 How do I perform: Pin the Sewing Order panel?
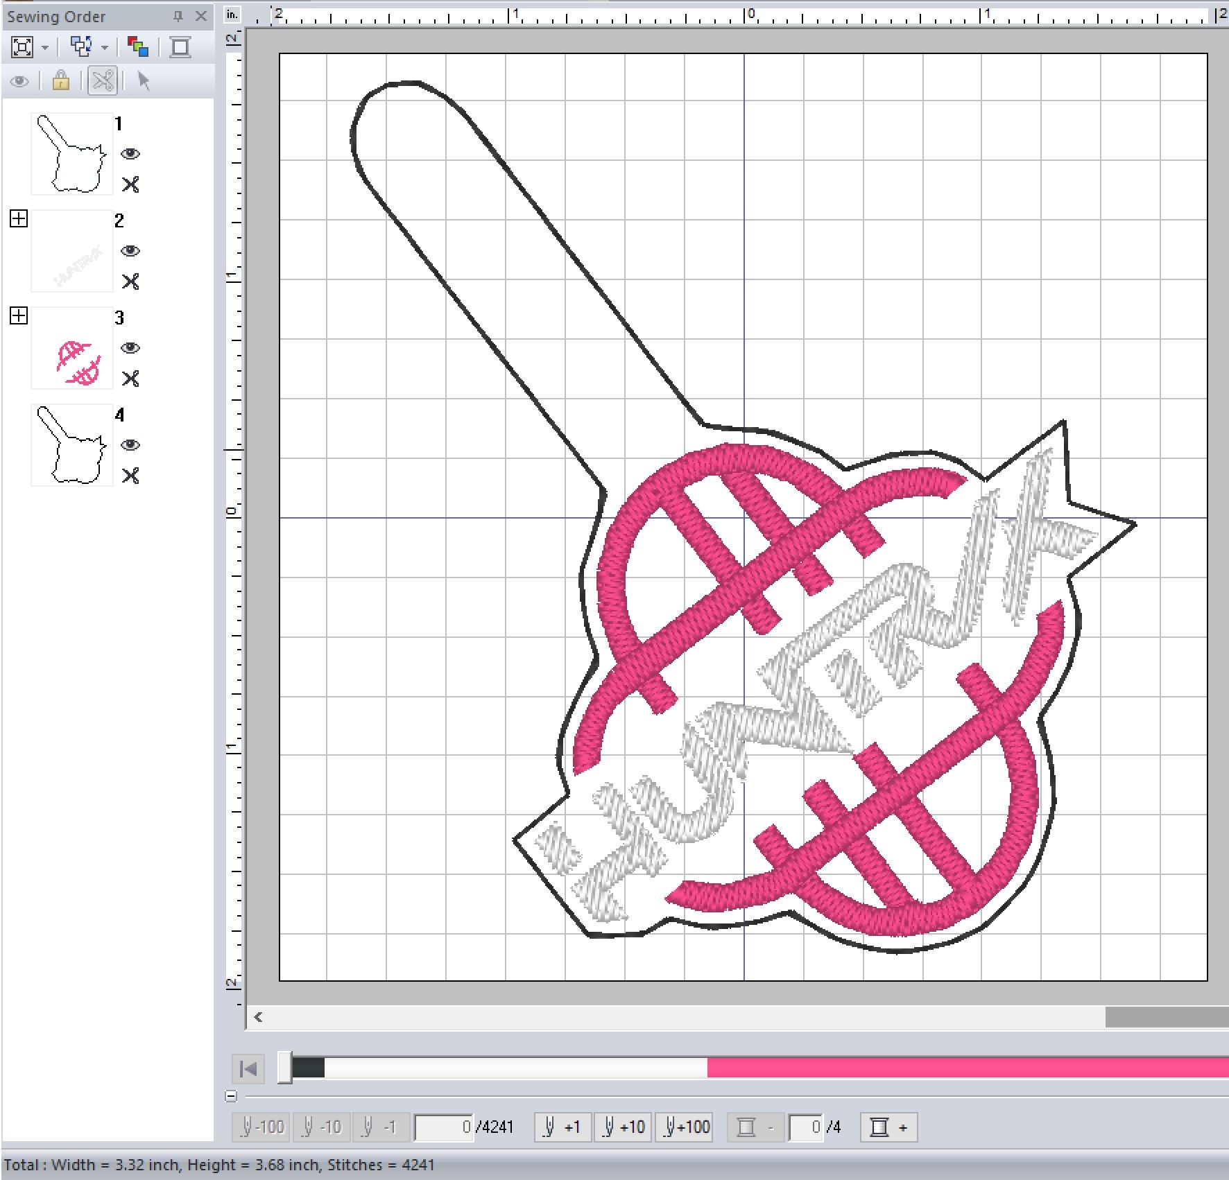click(178, 16)
